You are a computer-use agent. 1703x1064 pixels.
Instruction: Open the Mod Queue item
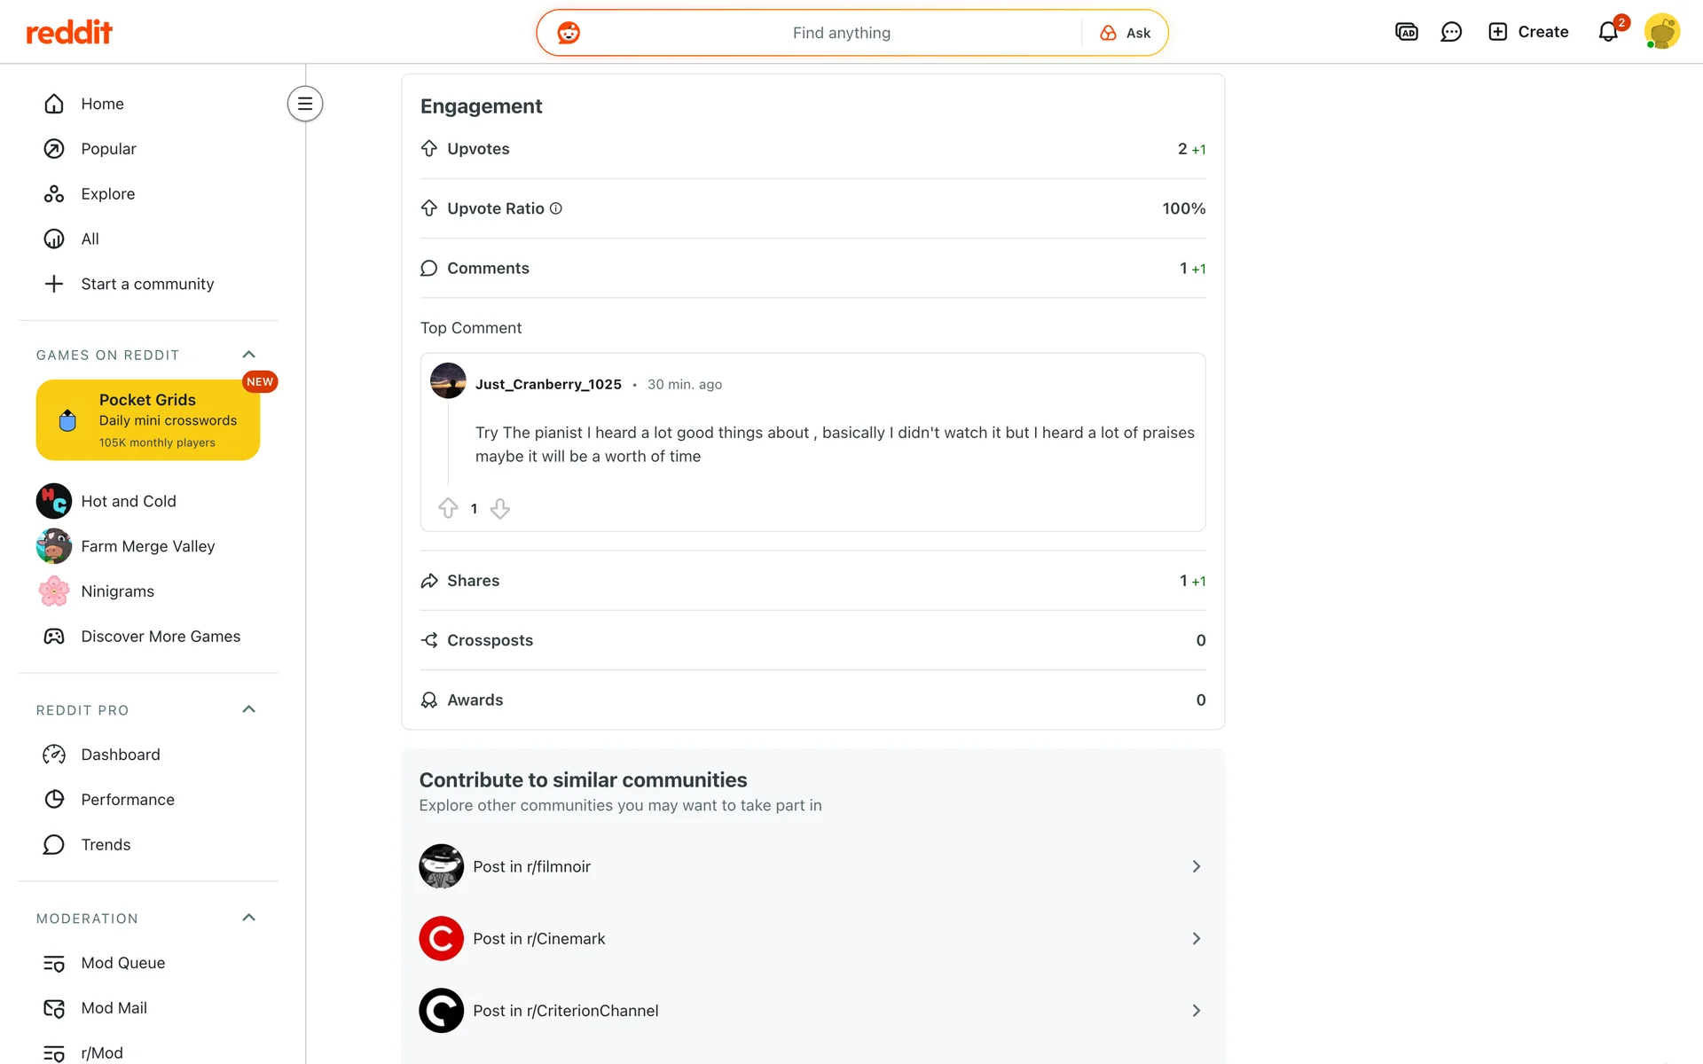click(x=122, y=963)
